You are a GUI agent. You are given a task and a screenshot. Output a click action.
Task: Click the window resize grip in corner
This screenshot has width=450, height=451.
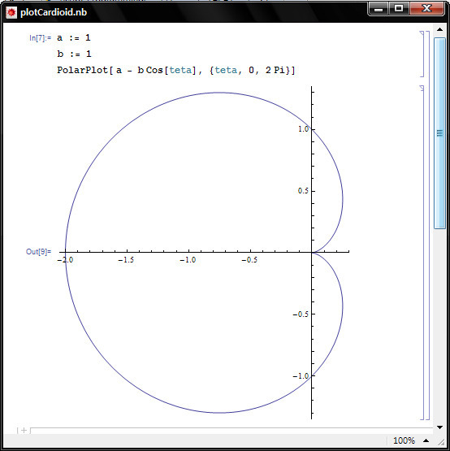tap(441, 441)
